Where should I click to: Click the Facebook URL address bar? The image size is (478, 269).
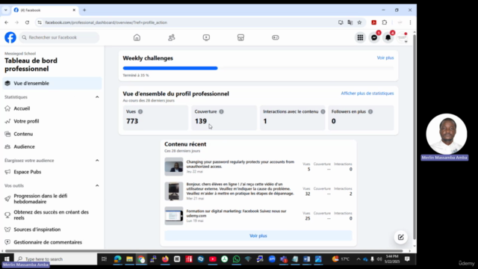point(106,22)
